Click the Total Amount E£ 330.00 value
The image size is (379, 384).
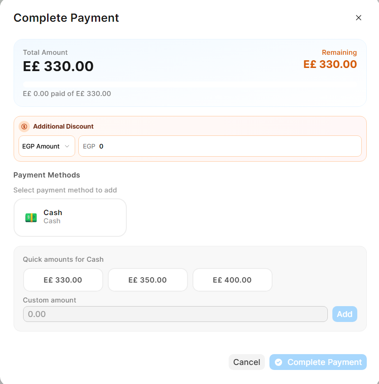58,67
